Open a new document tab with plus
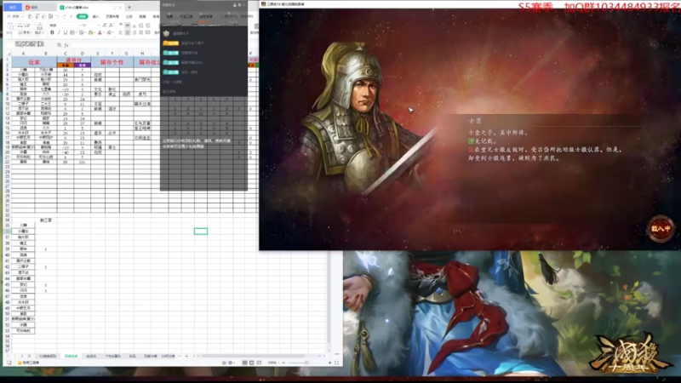The width and height of the screenshot is (681, 383). [x=129, y=7]
